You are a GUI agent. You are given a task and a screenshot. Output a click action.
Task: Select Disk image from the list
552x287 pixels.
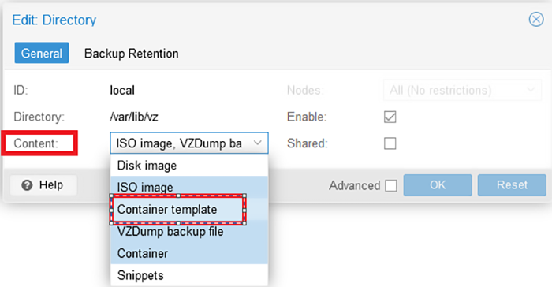tap(189, 166)
